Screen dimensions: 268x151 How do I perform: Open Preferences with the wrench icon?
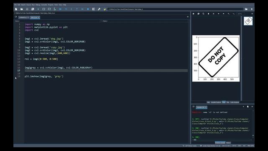99,9
